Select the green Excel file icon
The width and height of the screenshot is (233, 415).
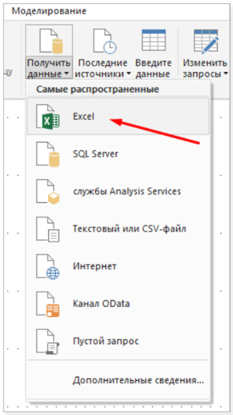(48, 117)
